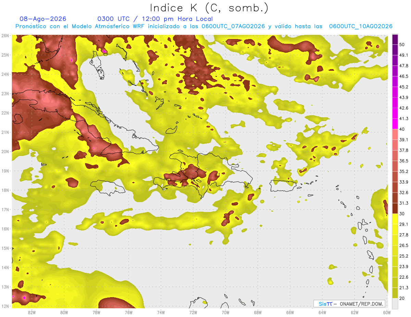Click the time text "0300 UTC / 12:00 pm Hora Local"
Image resolution: width=411 pixels, height=317 pixels.
(x=155, y=19)
